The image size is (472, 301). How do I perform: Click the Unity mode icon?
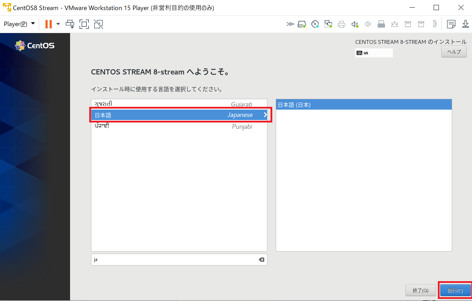click(99, 24)
